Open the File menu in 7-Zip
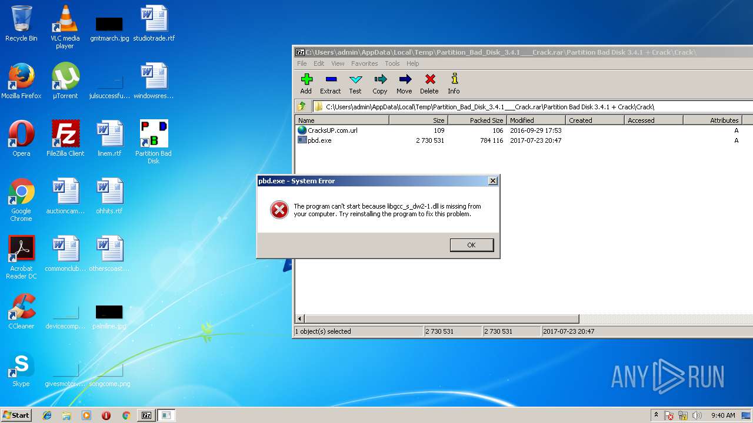 302,63
